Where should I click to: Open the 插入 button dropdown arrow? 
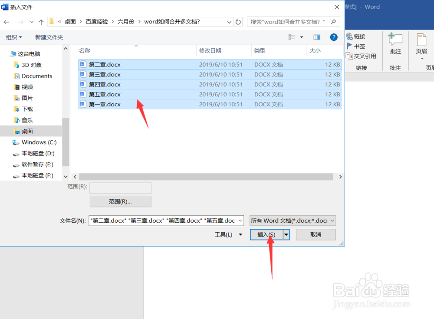coord(286,234)
